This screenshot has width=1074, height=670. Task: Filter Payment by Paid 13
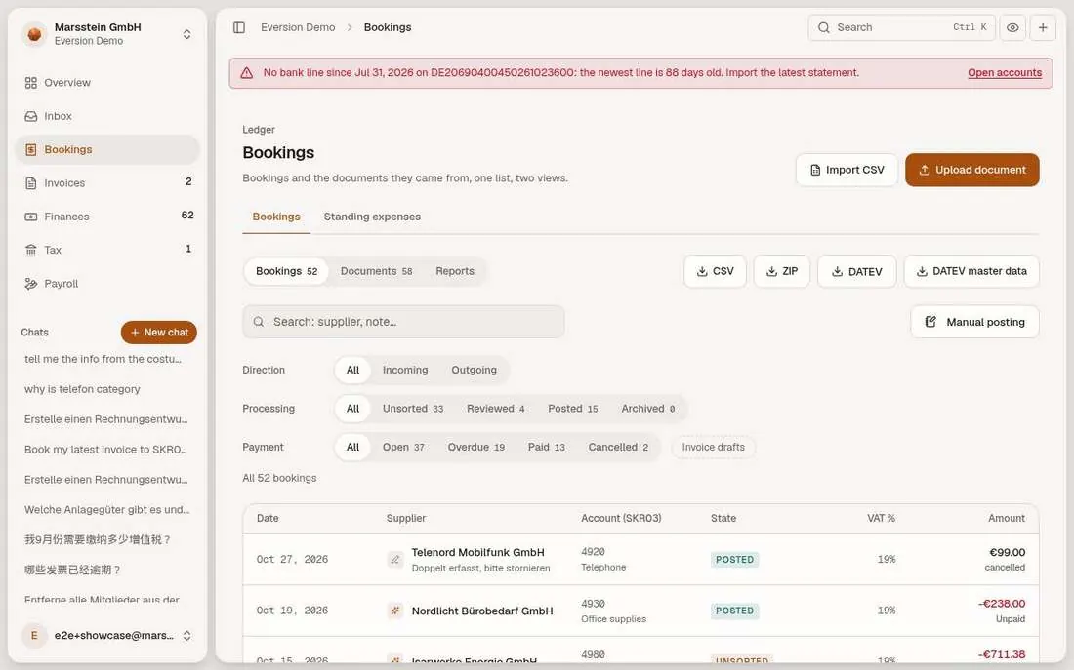tap(547, 447)
